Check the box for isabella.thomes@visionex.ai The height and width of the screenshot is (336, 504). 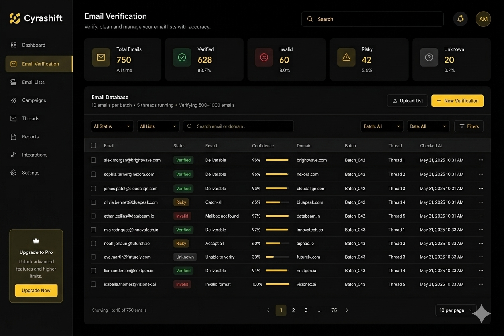pyautogui.click(x=93, y=284)
